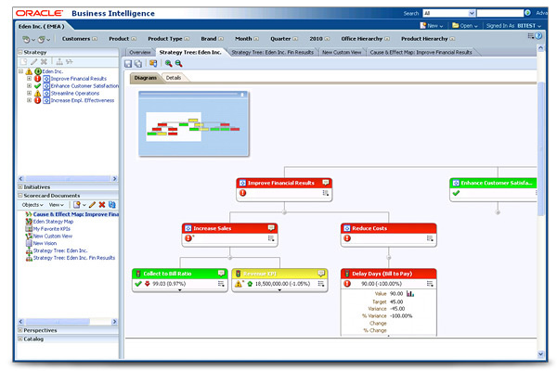Open options icon on Reduce Costs node
The height and width of the screenshot is (371, 557).
pos(430,238)
